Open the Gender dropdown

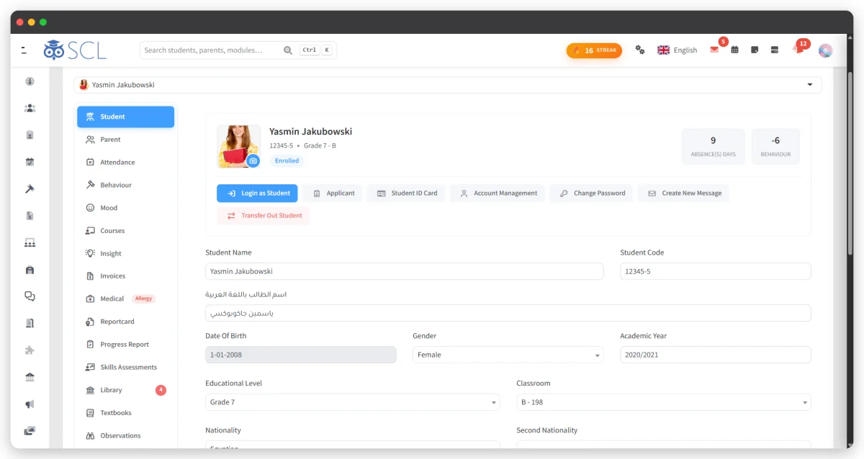(x=508, y=355)
